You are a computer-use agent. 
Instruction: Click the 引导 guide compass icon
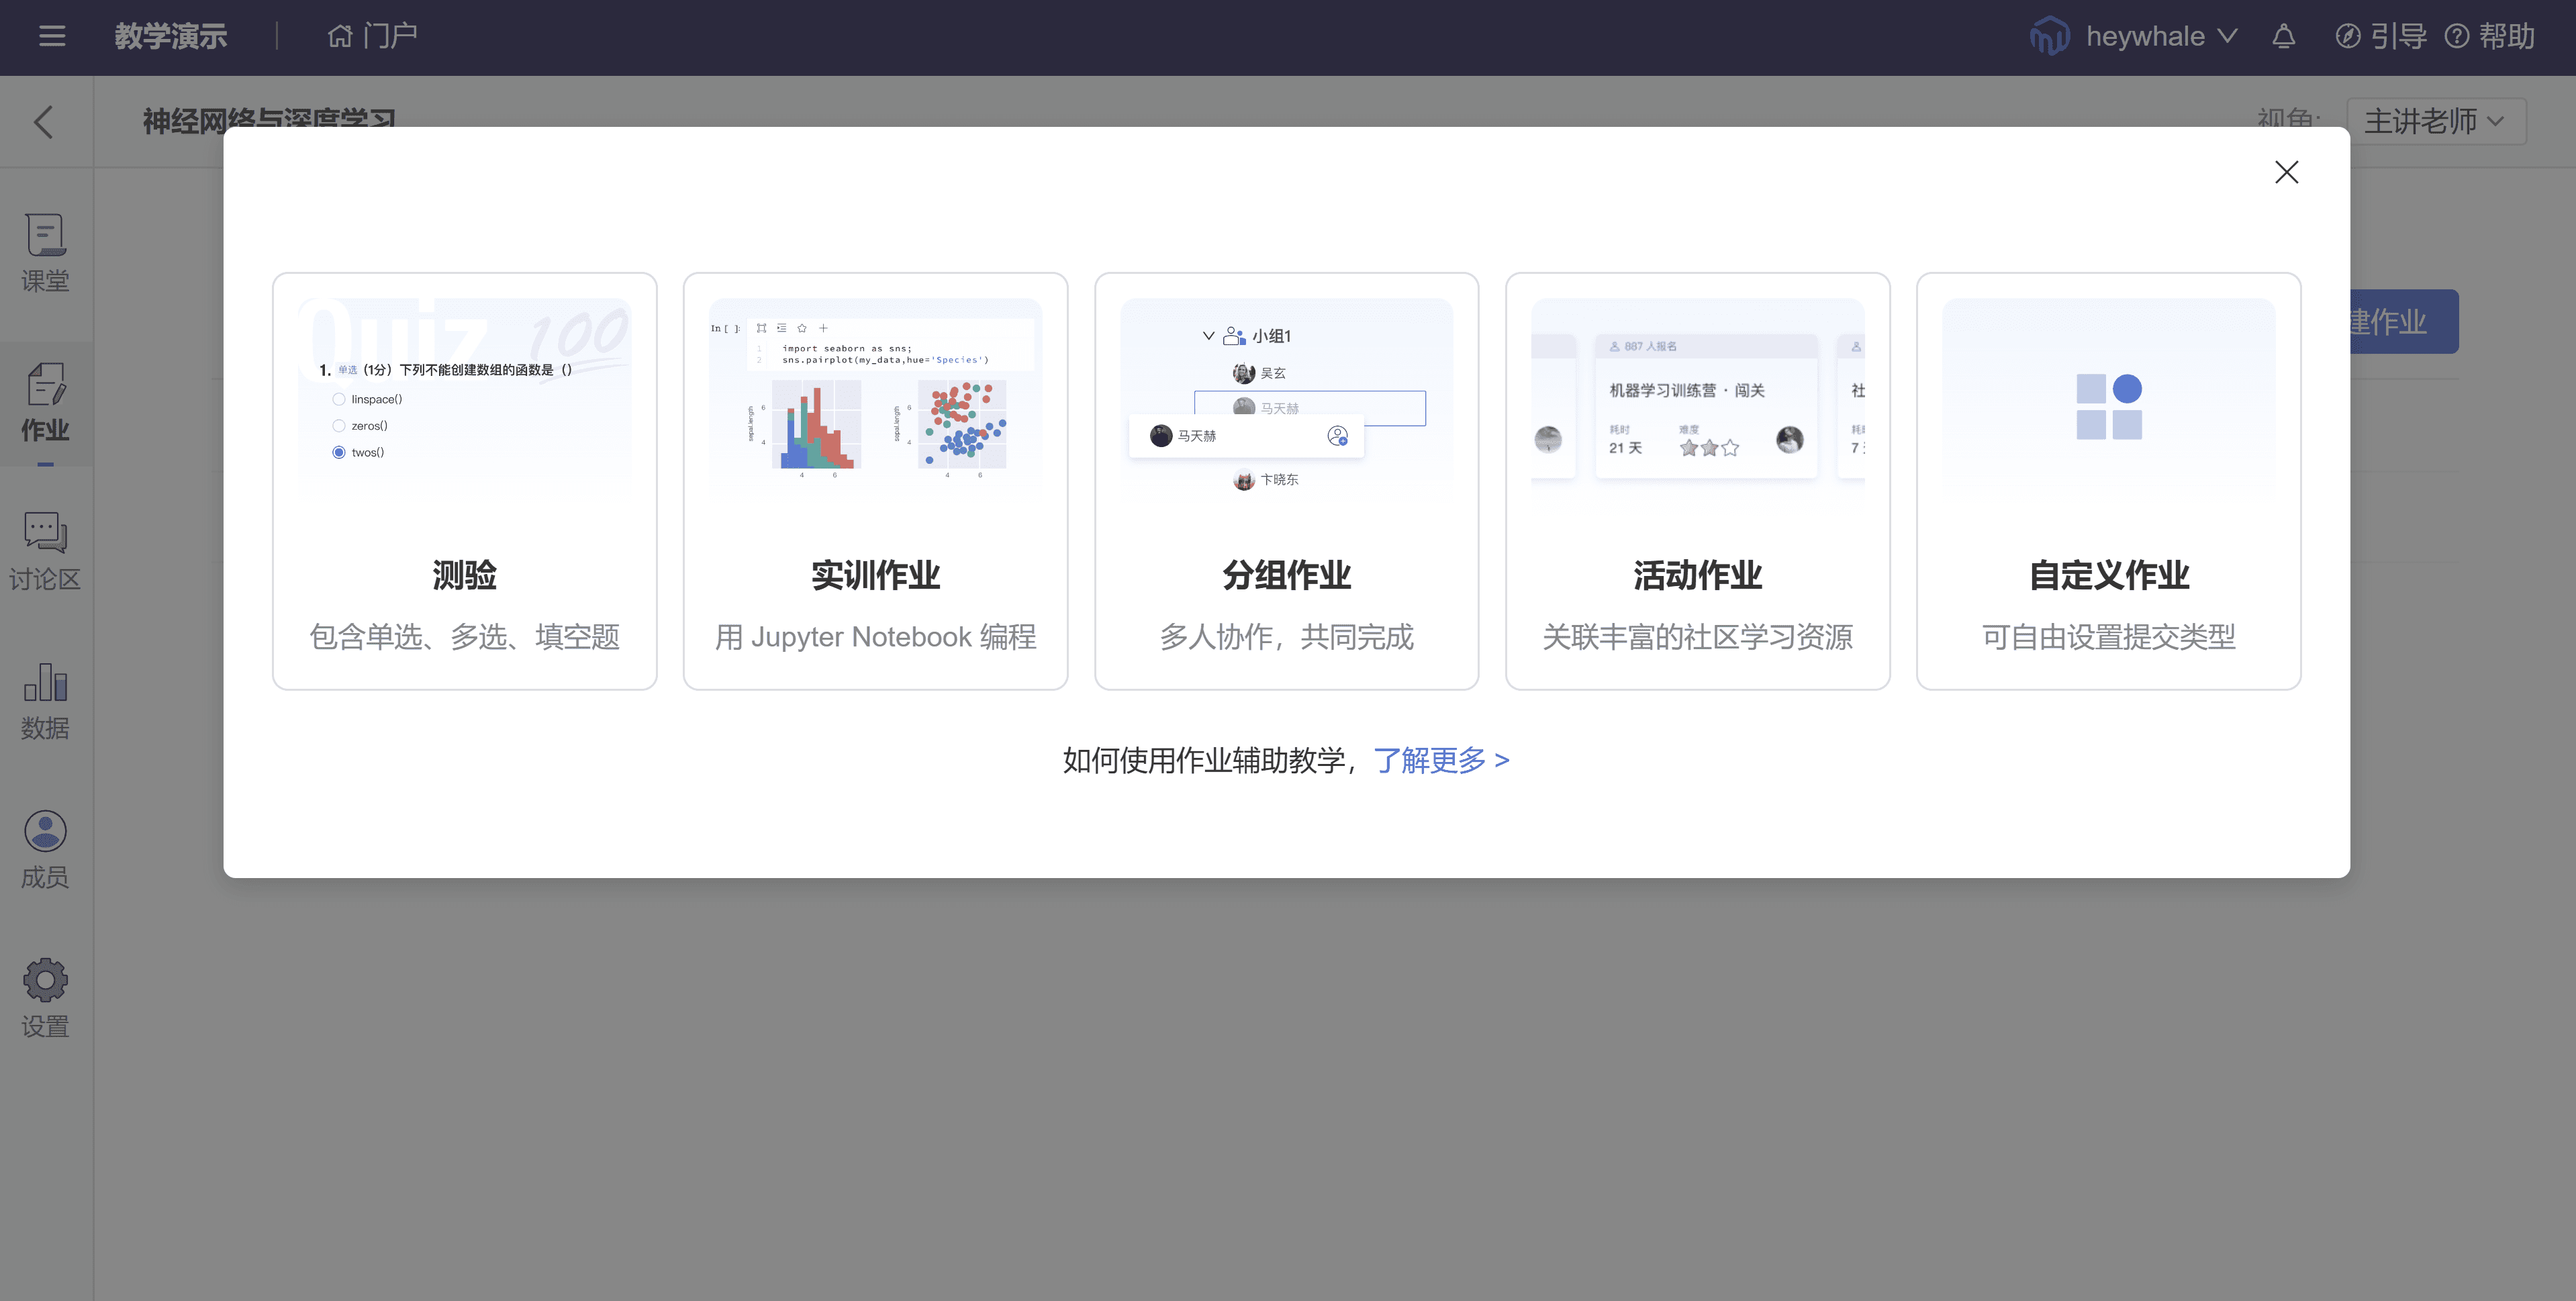pos(2347,36)
